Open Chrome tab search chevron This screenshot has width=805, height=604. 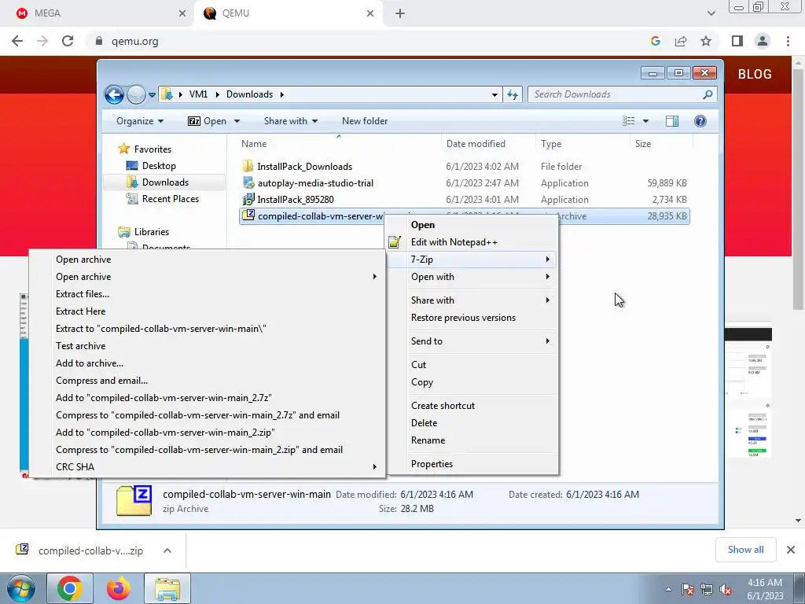711,13
